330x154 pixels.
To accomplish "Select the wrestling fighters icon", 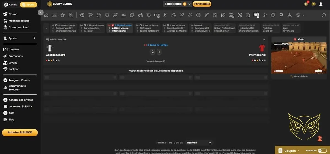I will 140,15.
